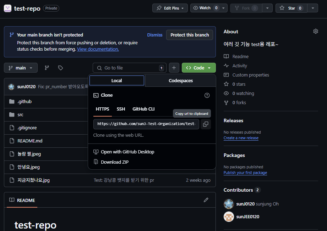Open the View documentation link
The image size is (327, 231).
[x=98, y=49]
